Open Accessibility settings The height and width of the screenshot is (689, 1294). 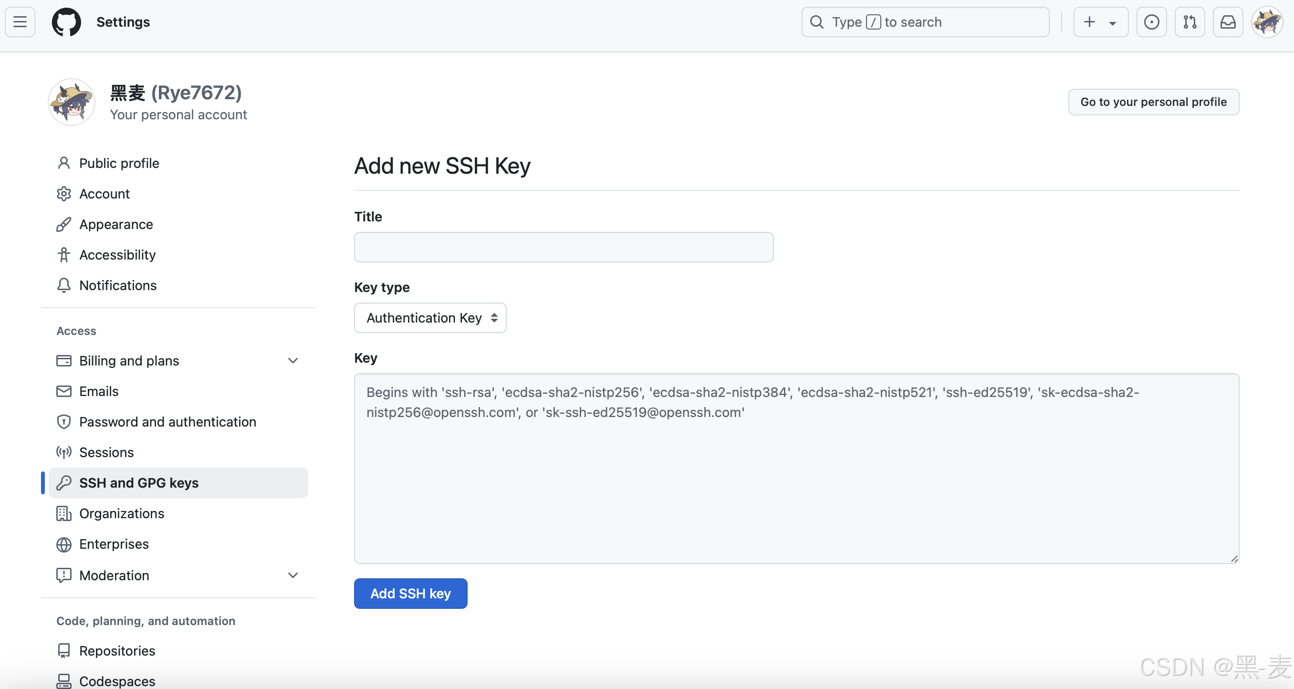point(178,255)
